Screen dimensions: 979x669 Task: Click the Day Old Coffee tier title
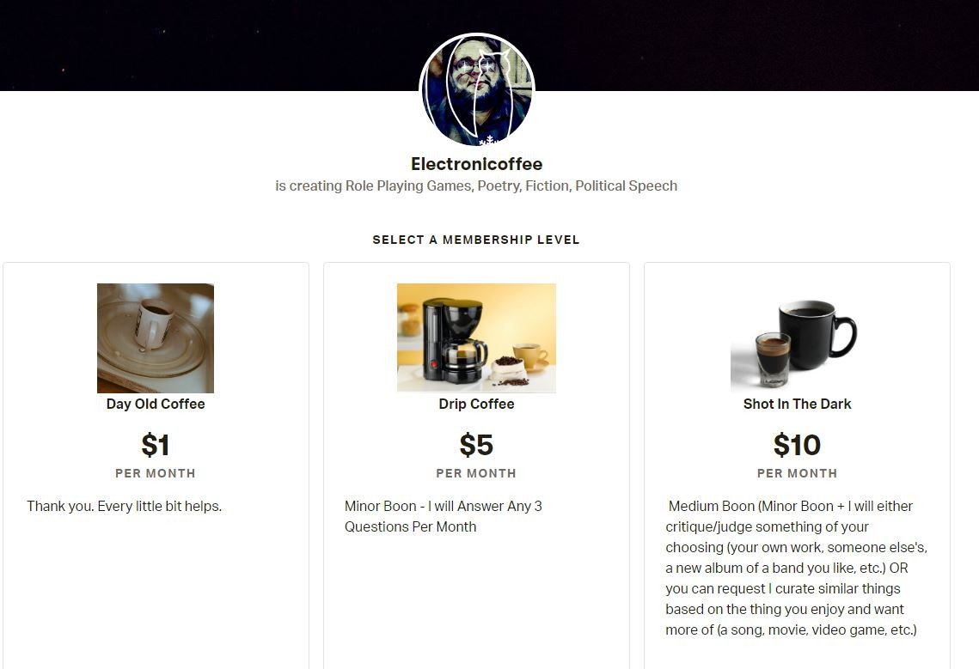pyautogui.click(x=156, y=404)
